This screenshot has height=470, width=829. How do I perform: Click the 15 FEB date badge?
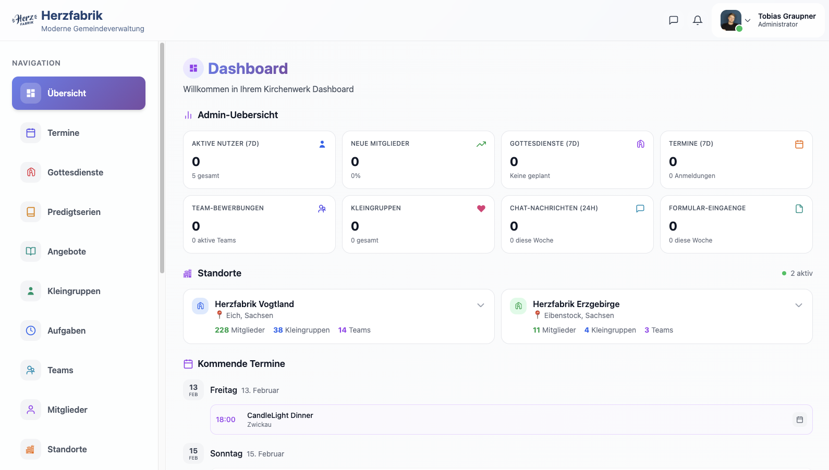pos(193,453)
